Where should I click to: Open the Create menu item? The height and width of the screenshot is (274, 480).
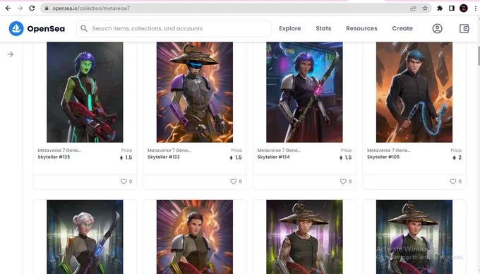(402, 28)
